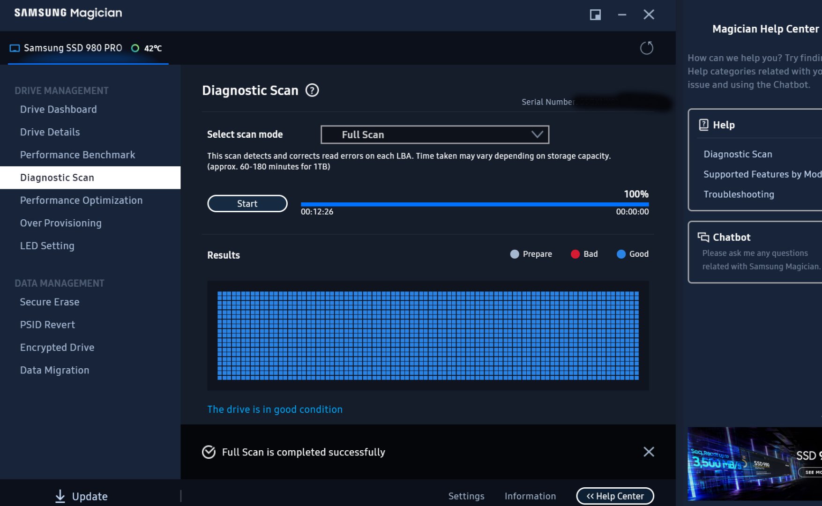This screenshot has height=506, width=822.
Task: Open Performance Optimization section
Action: point(82,200)
